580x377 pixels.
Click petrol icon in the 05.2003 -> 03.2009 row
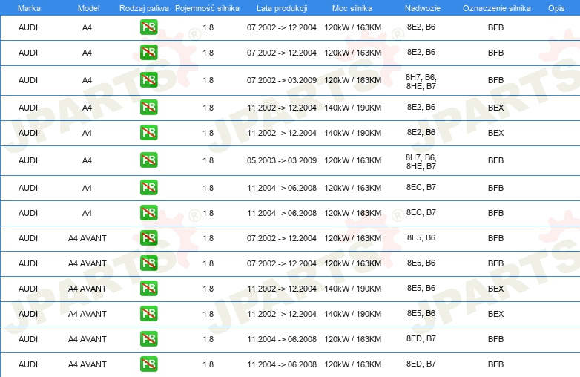148,160
